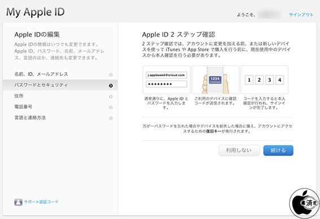Click digit box 3 in code illustration
320x219 pixels.
tap(269, 80)
